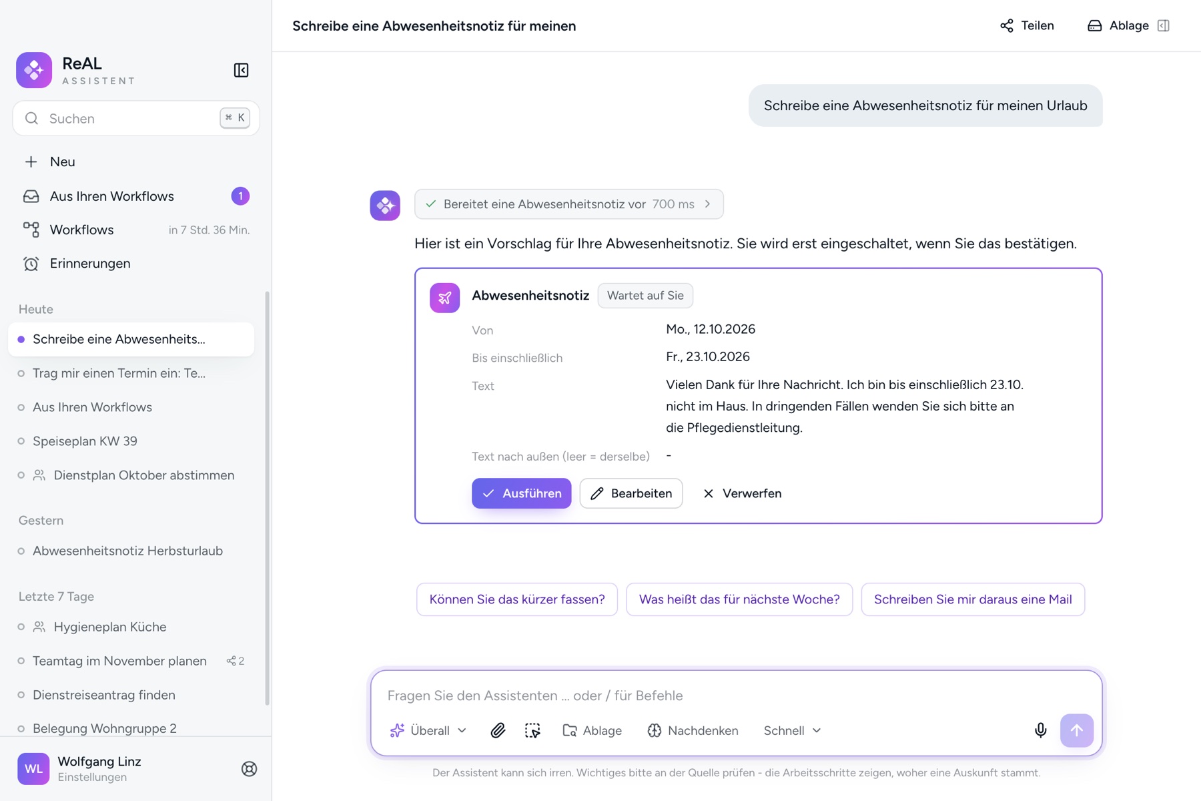This screenshot has width=1201, height=801.
Task: Open the Schnell model speed dropdown
Action: tap(792, 730)
